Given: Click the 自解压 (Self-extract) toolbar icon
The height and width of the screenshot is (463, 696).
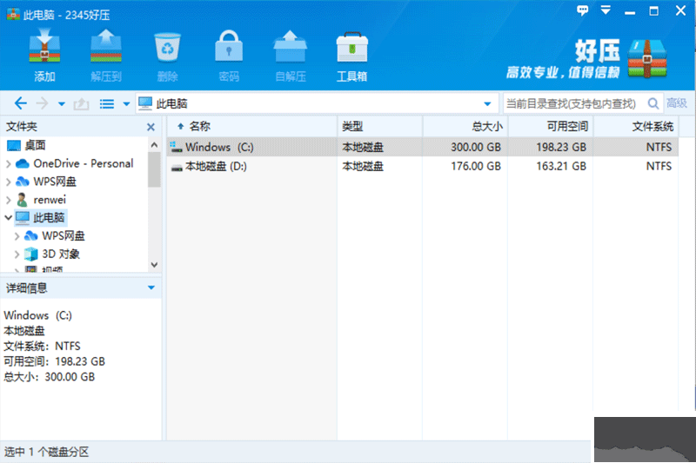Looking at the screenshot, I should click(x=290, y=46).
